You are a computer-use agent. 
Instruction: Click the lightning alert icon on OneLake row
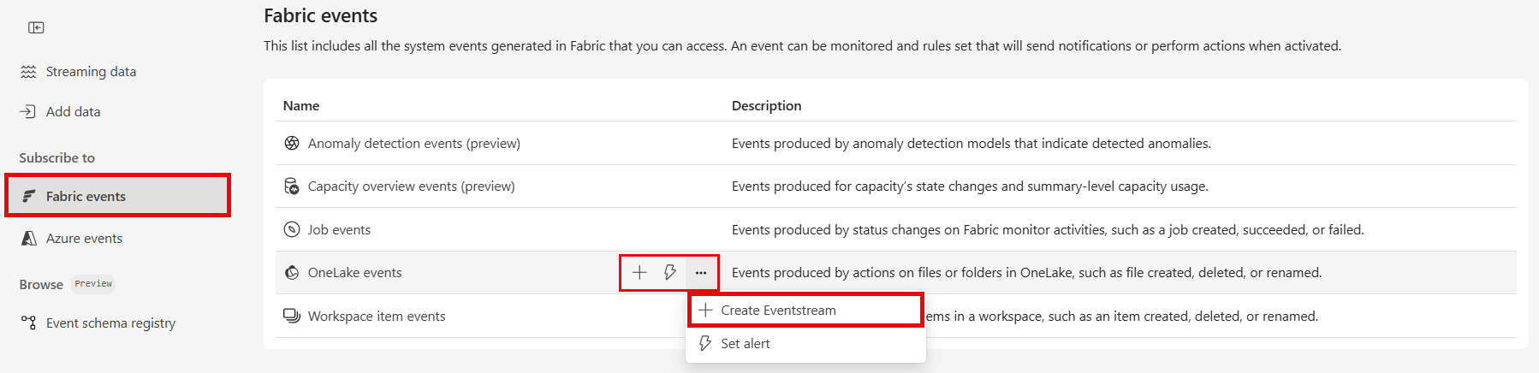(670, 273)
